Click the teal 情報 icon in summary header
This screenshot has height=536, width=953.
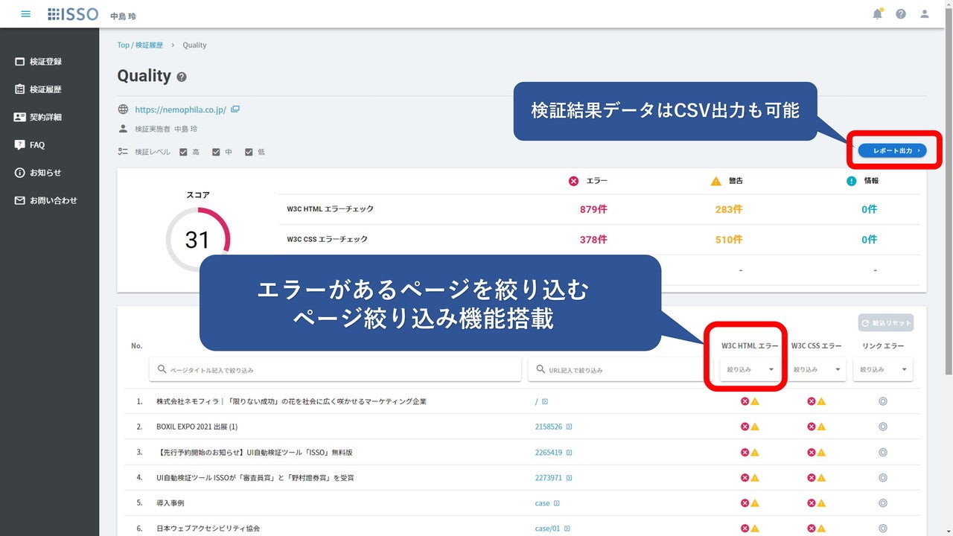852,181
